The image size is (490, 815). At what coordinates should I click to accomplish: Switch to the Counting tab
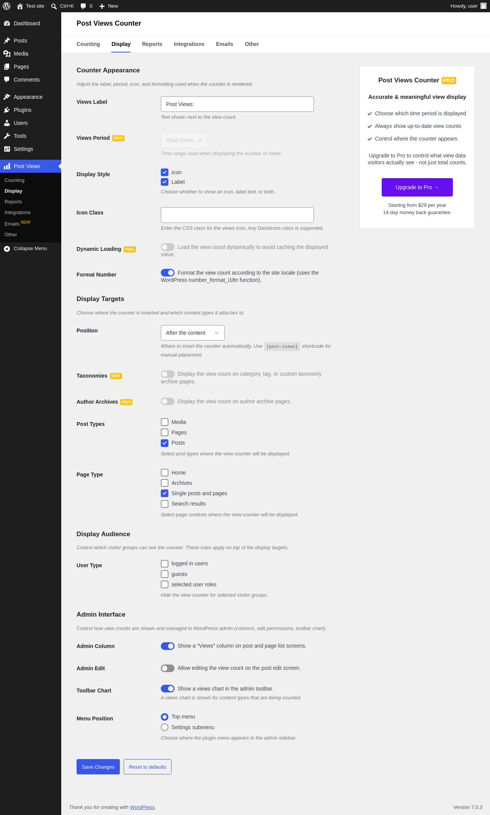(x=88, y=44)
